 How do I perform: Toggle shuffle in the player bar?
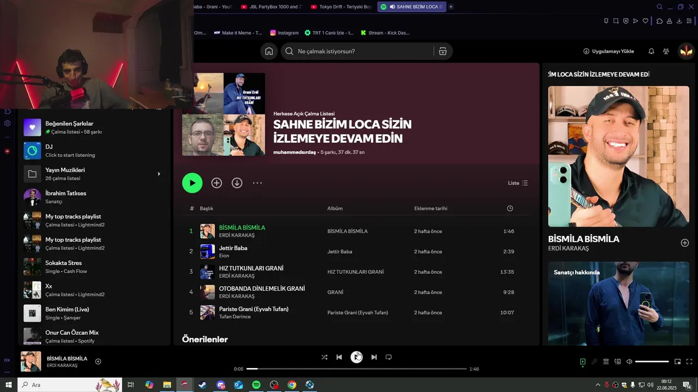tap(324, 357)
